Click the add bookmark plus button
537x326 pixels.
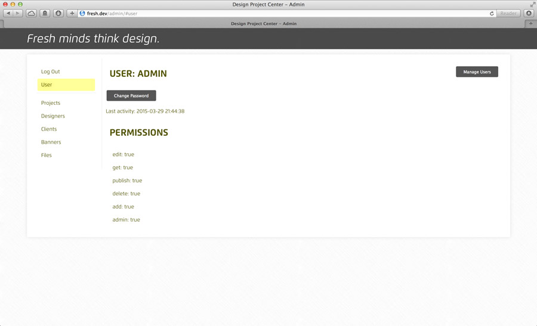[x=72, y=13]
